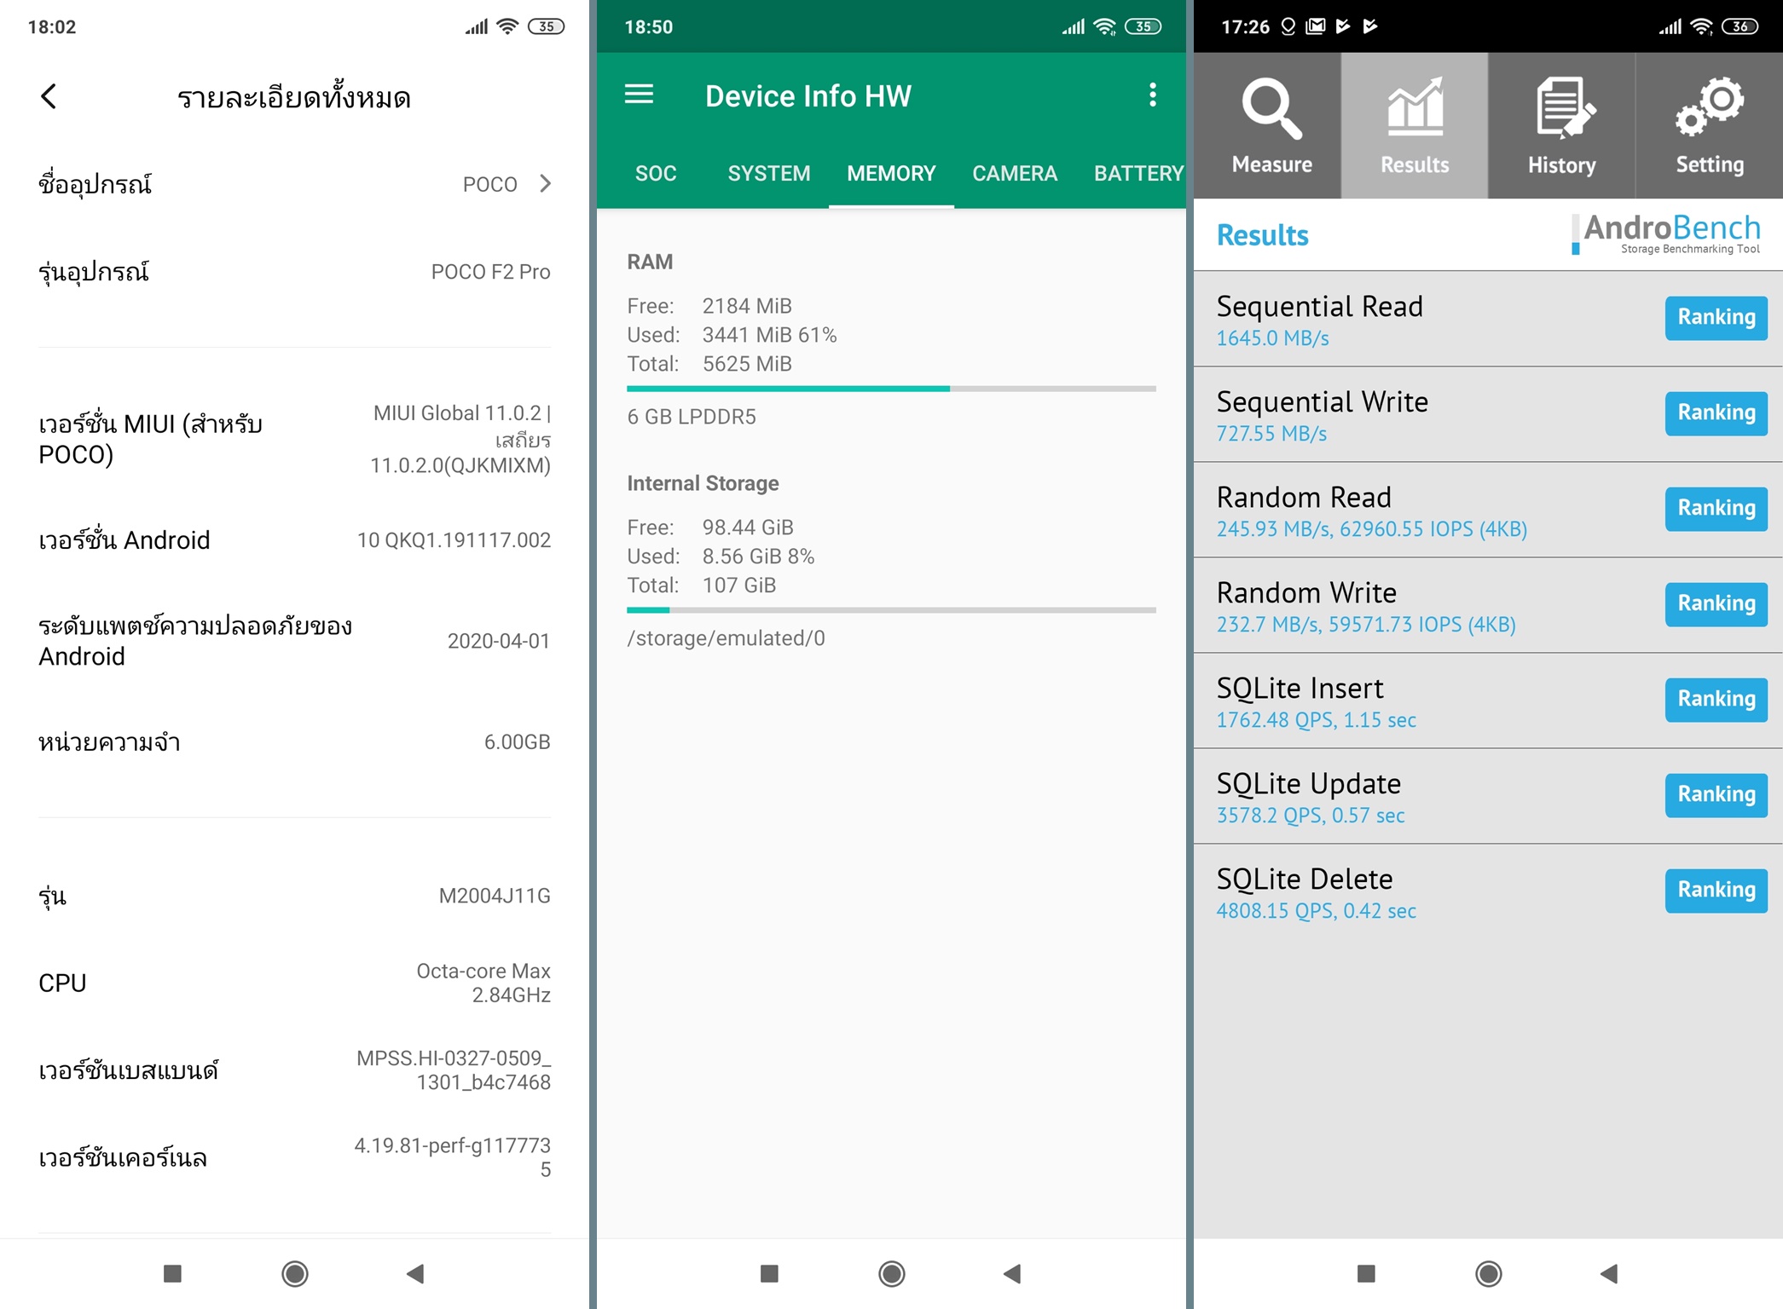
Task: Select the MEMORY tab
Action: click(x=891, y=173)
